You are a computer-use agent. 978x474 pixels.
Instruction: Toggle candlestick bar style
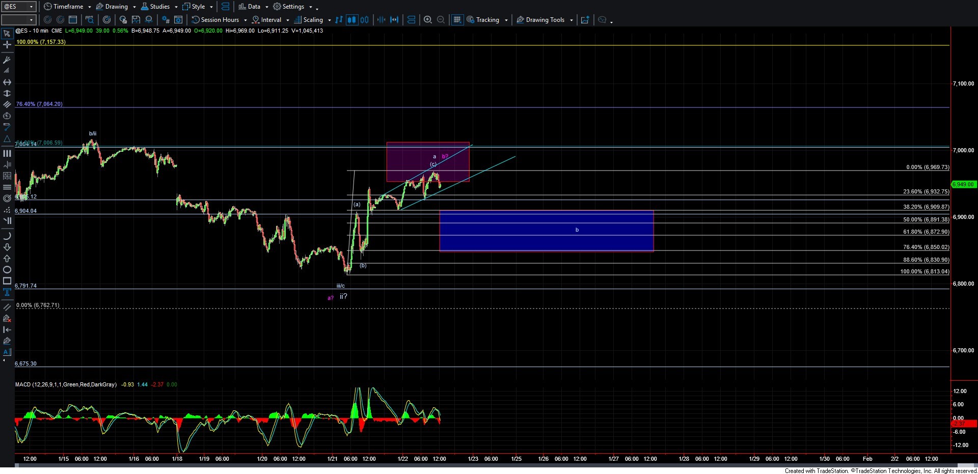(x=351, y=20)
